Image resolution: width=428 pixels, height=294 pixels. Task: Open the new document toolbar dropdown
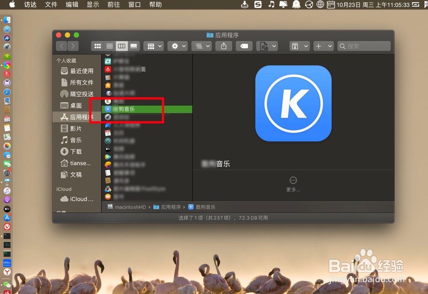[267, 46]
